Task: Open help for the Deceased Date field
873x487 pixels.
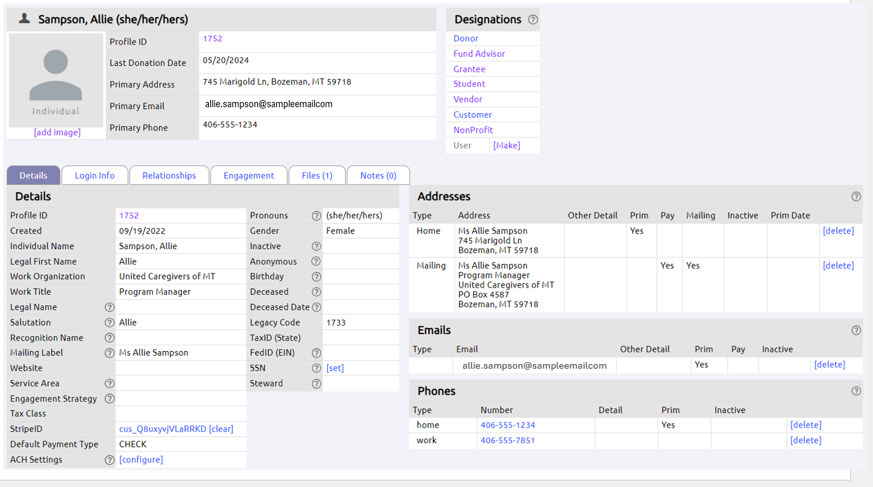Action: [316, 307]
